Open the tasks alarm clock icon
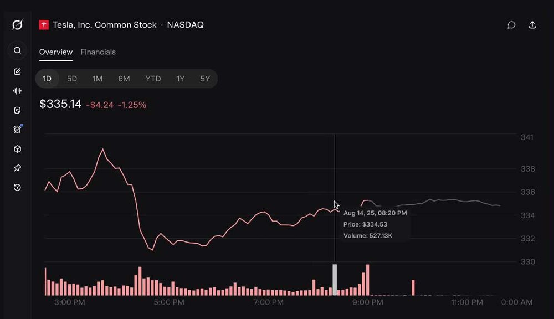Screen dimensions: 554x319 [x=17, y=129]
